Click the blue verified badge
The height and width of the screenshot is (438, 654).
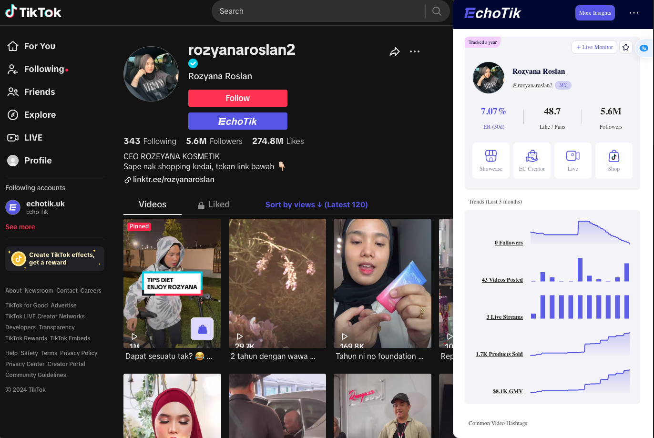(x=193, y=63)
